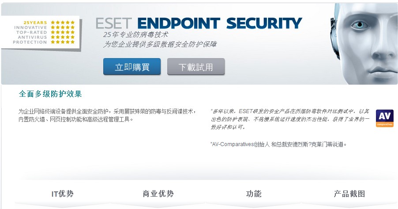Click the gray 下載試用 download trial button
398x209 pixels.
pyautogui.click(x=196, y=66)
